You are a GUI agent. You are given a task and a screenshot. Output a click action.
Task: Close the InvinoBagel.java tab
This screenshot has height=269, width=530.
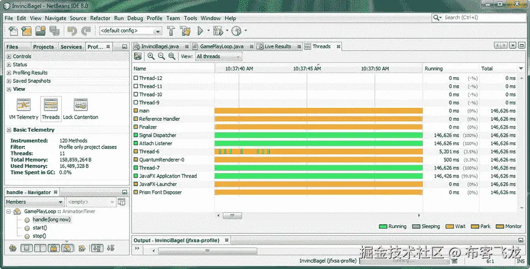186,47
